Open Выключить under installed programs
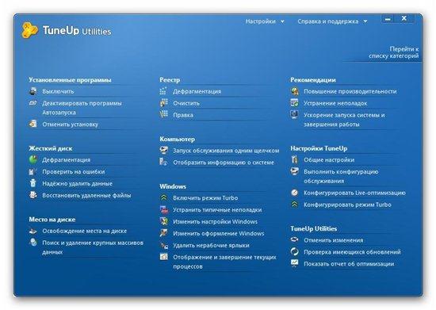The width and height of the screenshot is (436, 310). pyautogui.click(x=58, y=91)
